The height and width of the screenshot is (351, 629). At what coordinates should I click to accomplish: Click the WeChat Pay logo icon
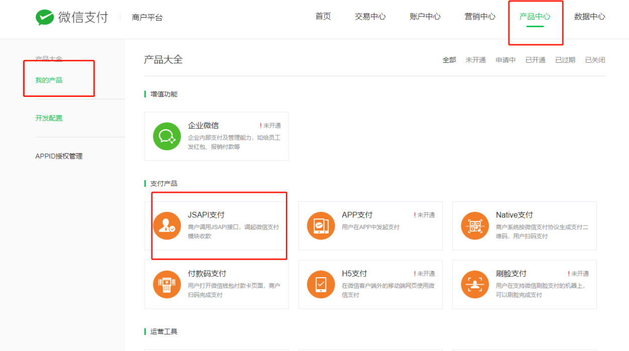[45, 18]
